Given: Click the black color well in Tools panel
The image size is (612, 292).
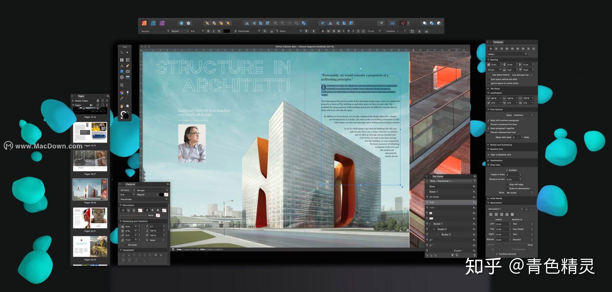Looking at the screenshot, I should coord(126,116).
